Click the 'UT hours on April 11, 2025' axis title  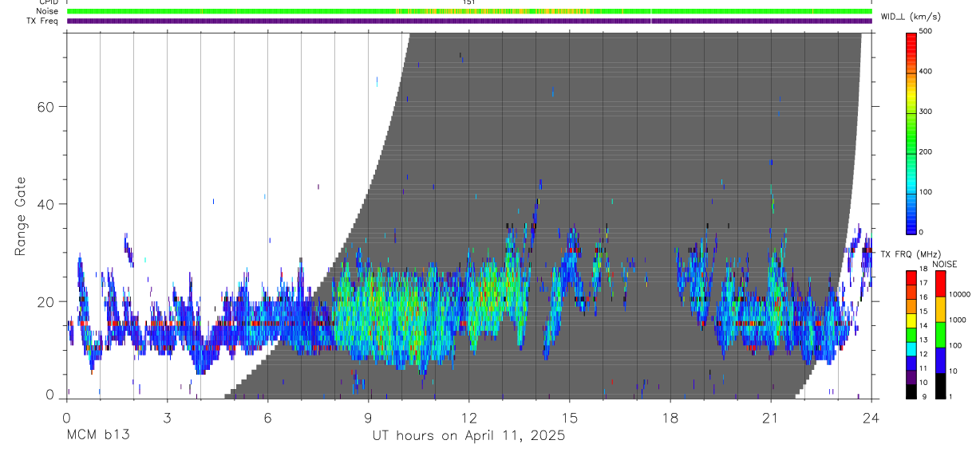pos(469,436)
